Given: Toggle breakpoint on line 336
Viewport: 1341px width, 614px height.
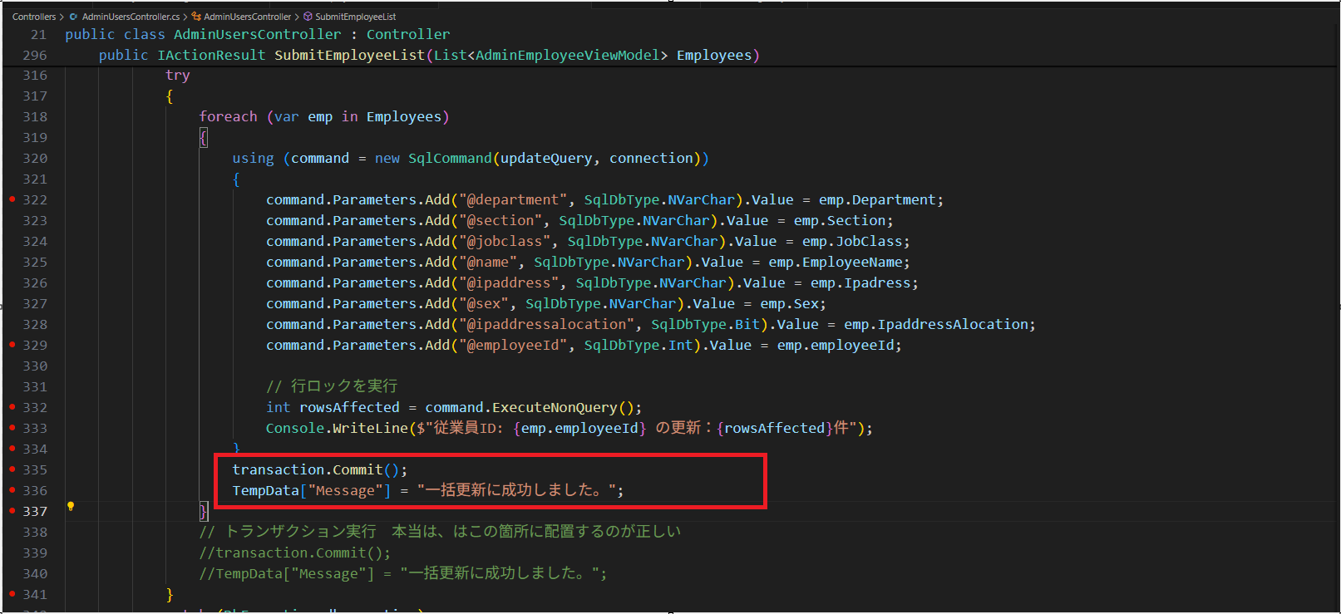Looking at the screenshot, I should [x=12, y=490].
